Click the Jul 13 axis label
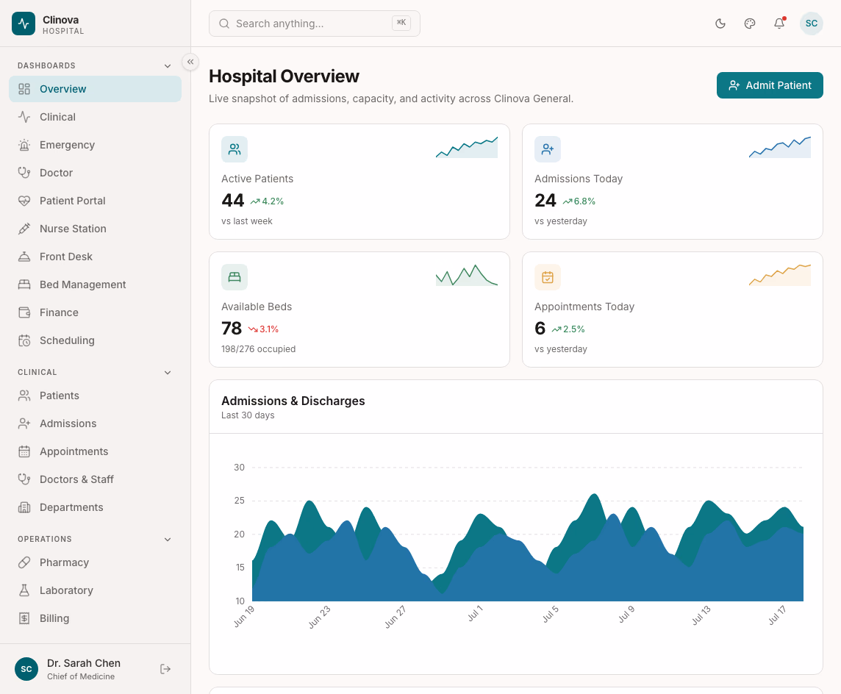 pos(701,615)
